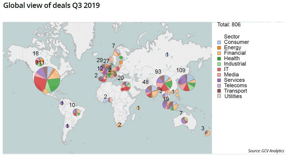
Task: Select the Health green legend swatch
Action: (x=219, y=59)
